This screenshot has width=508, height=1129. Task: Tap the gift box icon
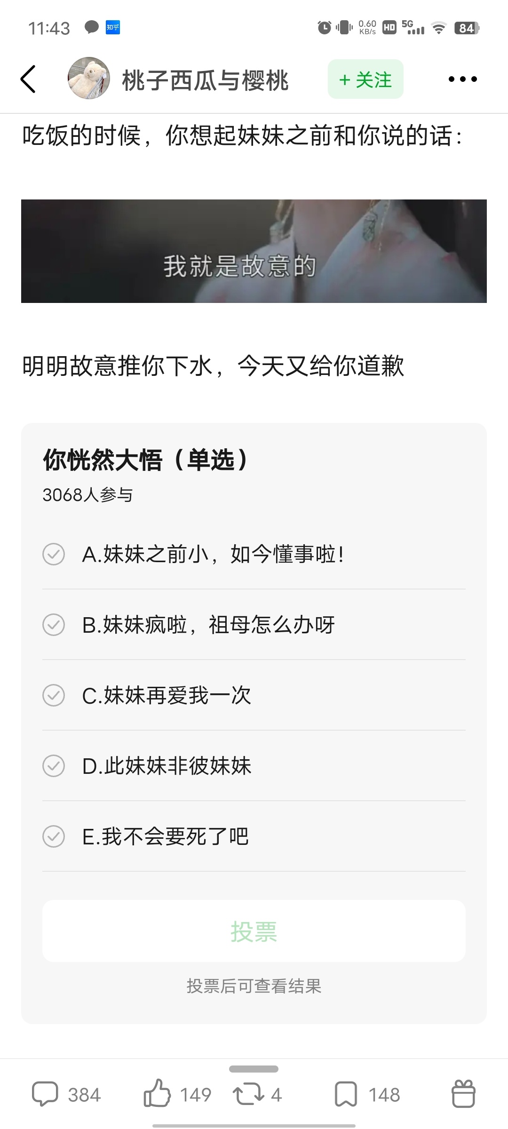pyautogui.click(x=463, y=1094)
